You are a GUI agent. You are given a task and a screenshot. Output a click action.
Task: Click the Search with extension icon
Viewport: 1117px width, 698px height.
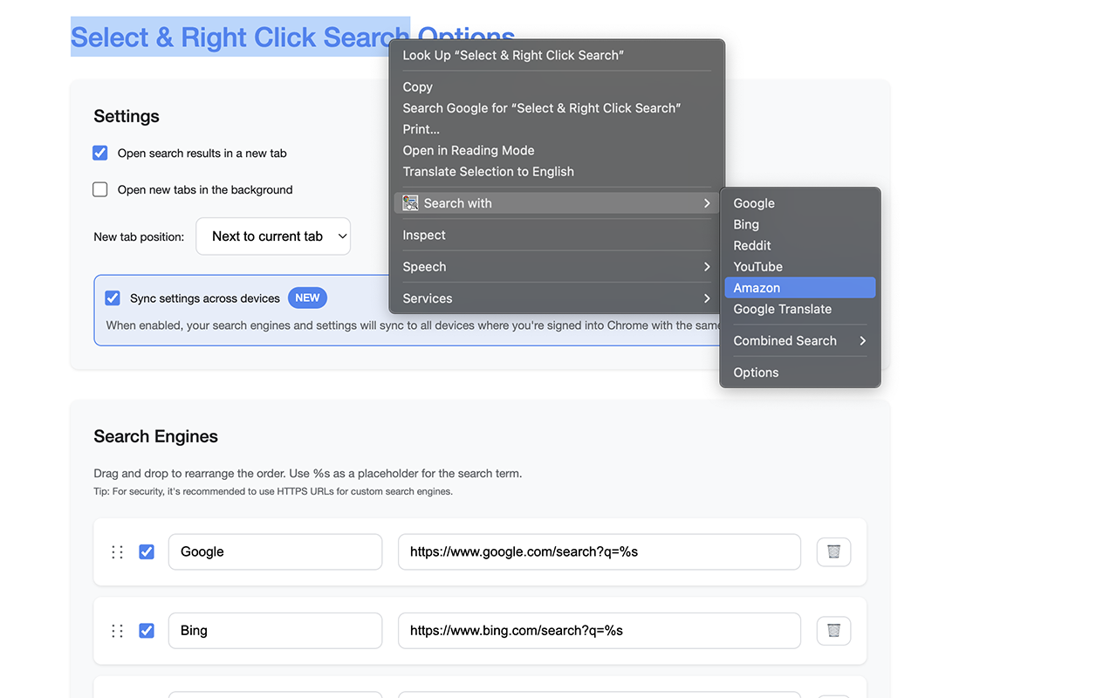[410, 203]
